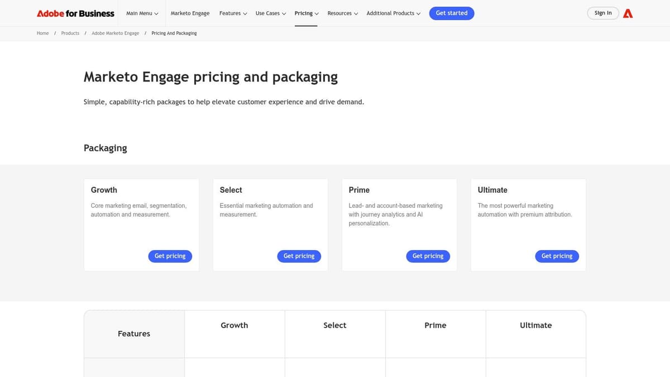Get pricing for the Growth package
670x377 pixels.
coord(170,256)
